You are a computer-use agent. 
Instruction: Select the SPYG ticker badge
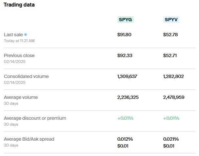(x=126, y=20)
